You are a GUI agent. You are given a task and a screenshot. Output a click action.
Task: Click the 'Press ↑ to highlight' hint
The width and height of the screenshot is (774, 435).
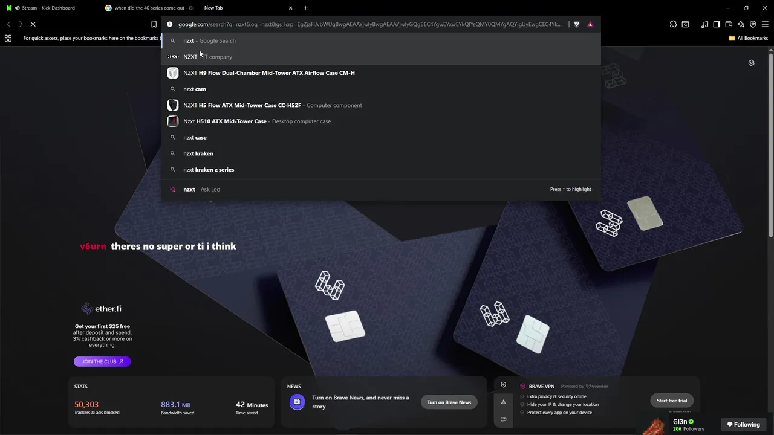[x=571, y=189]
